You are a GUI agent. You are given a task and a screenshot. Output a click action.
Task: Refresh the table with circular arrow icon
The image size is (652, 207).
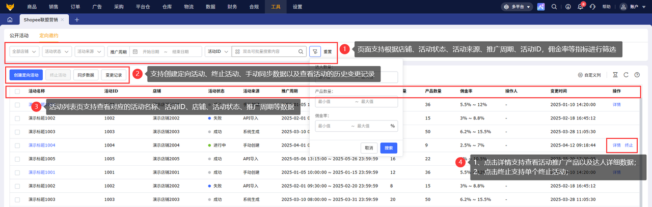coord(626,75)
